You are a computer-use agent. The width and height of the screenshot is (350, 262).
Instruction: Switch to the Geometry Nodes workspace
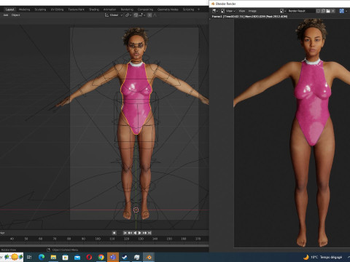coord(168,9)
